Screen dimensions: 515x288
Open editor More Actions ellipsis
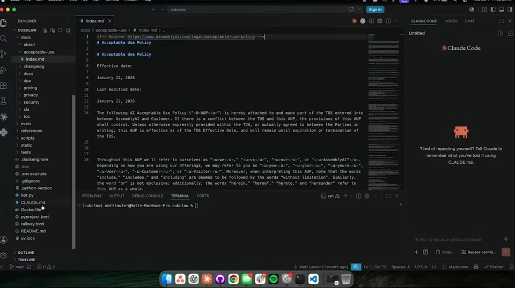point(397,21)
